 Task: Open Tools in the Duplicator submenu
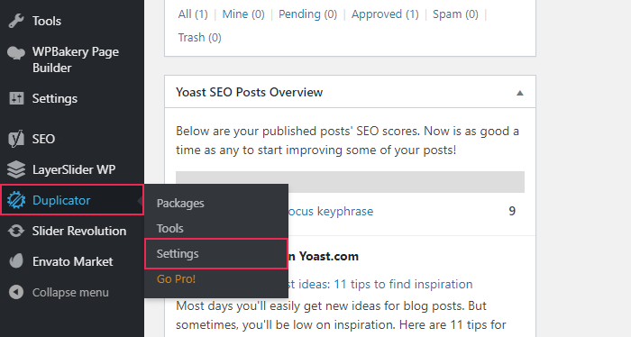[169, 228]
